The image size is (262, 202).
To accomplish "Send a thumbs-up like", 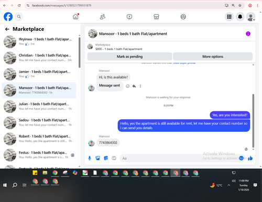I will point(250,158).
